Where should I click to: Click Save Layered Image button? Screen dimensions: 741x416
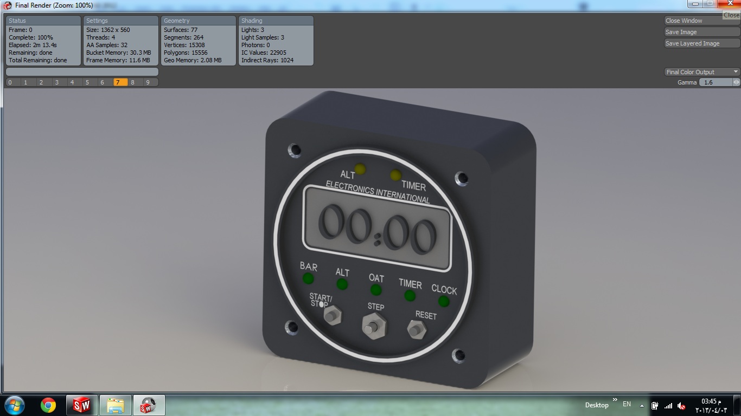pyautogui.click(x=702, y=43)
